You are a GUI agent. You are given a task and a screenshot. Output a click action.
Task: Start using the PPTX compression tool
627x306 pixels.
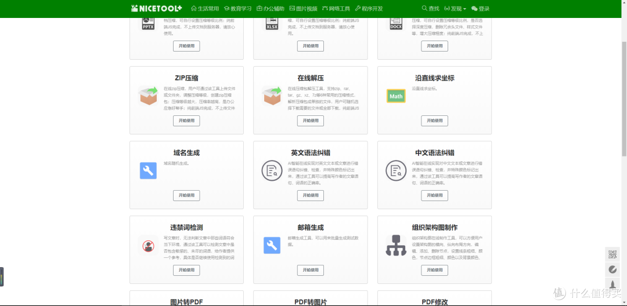tap(186, 46)
